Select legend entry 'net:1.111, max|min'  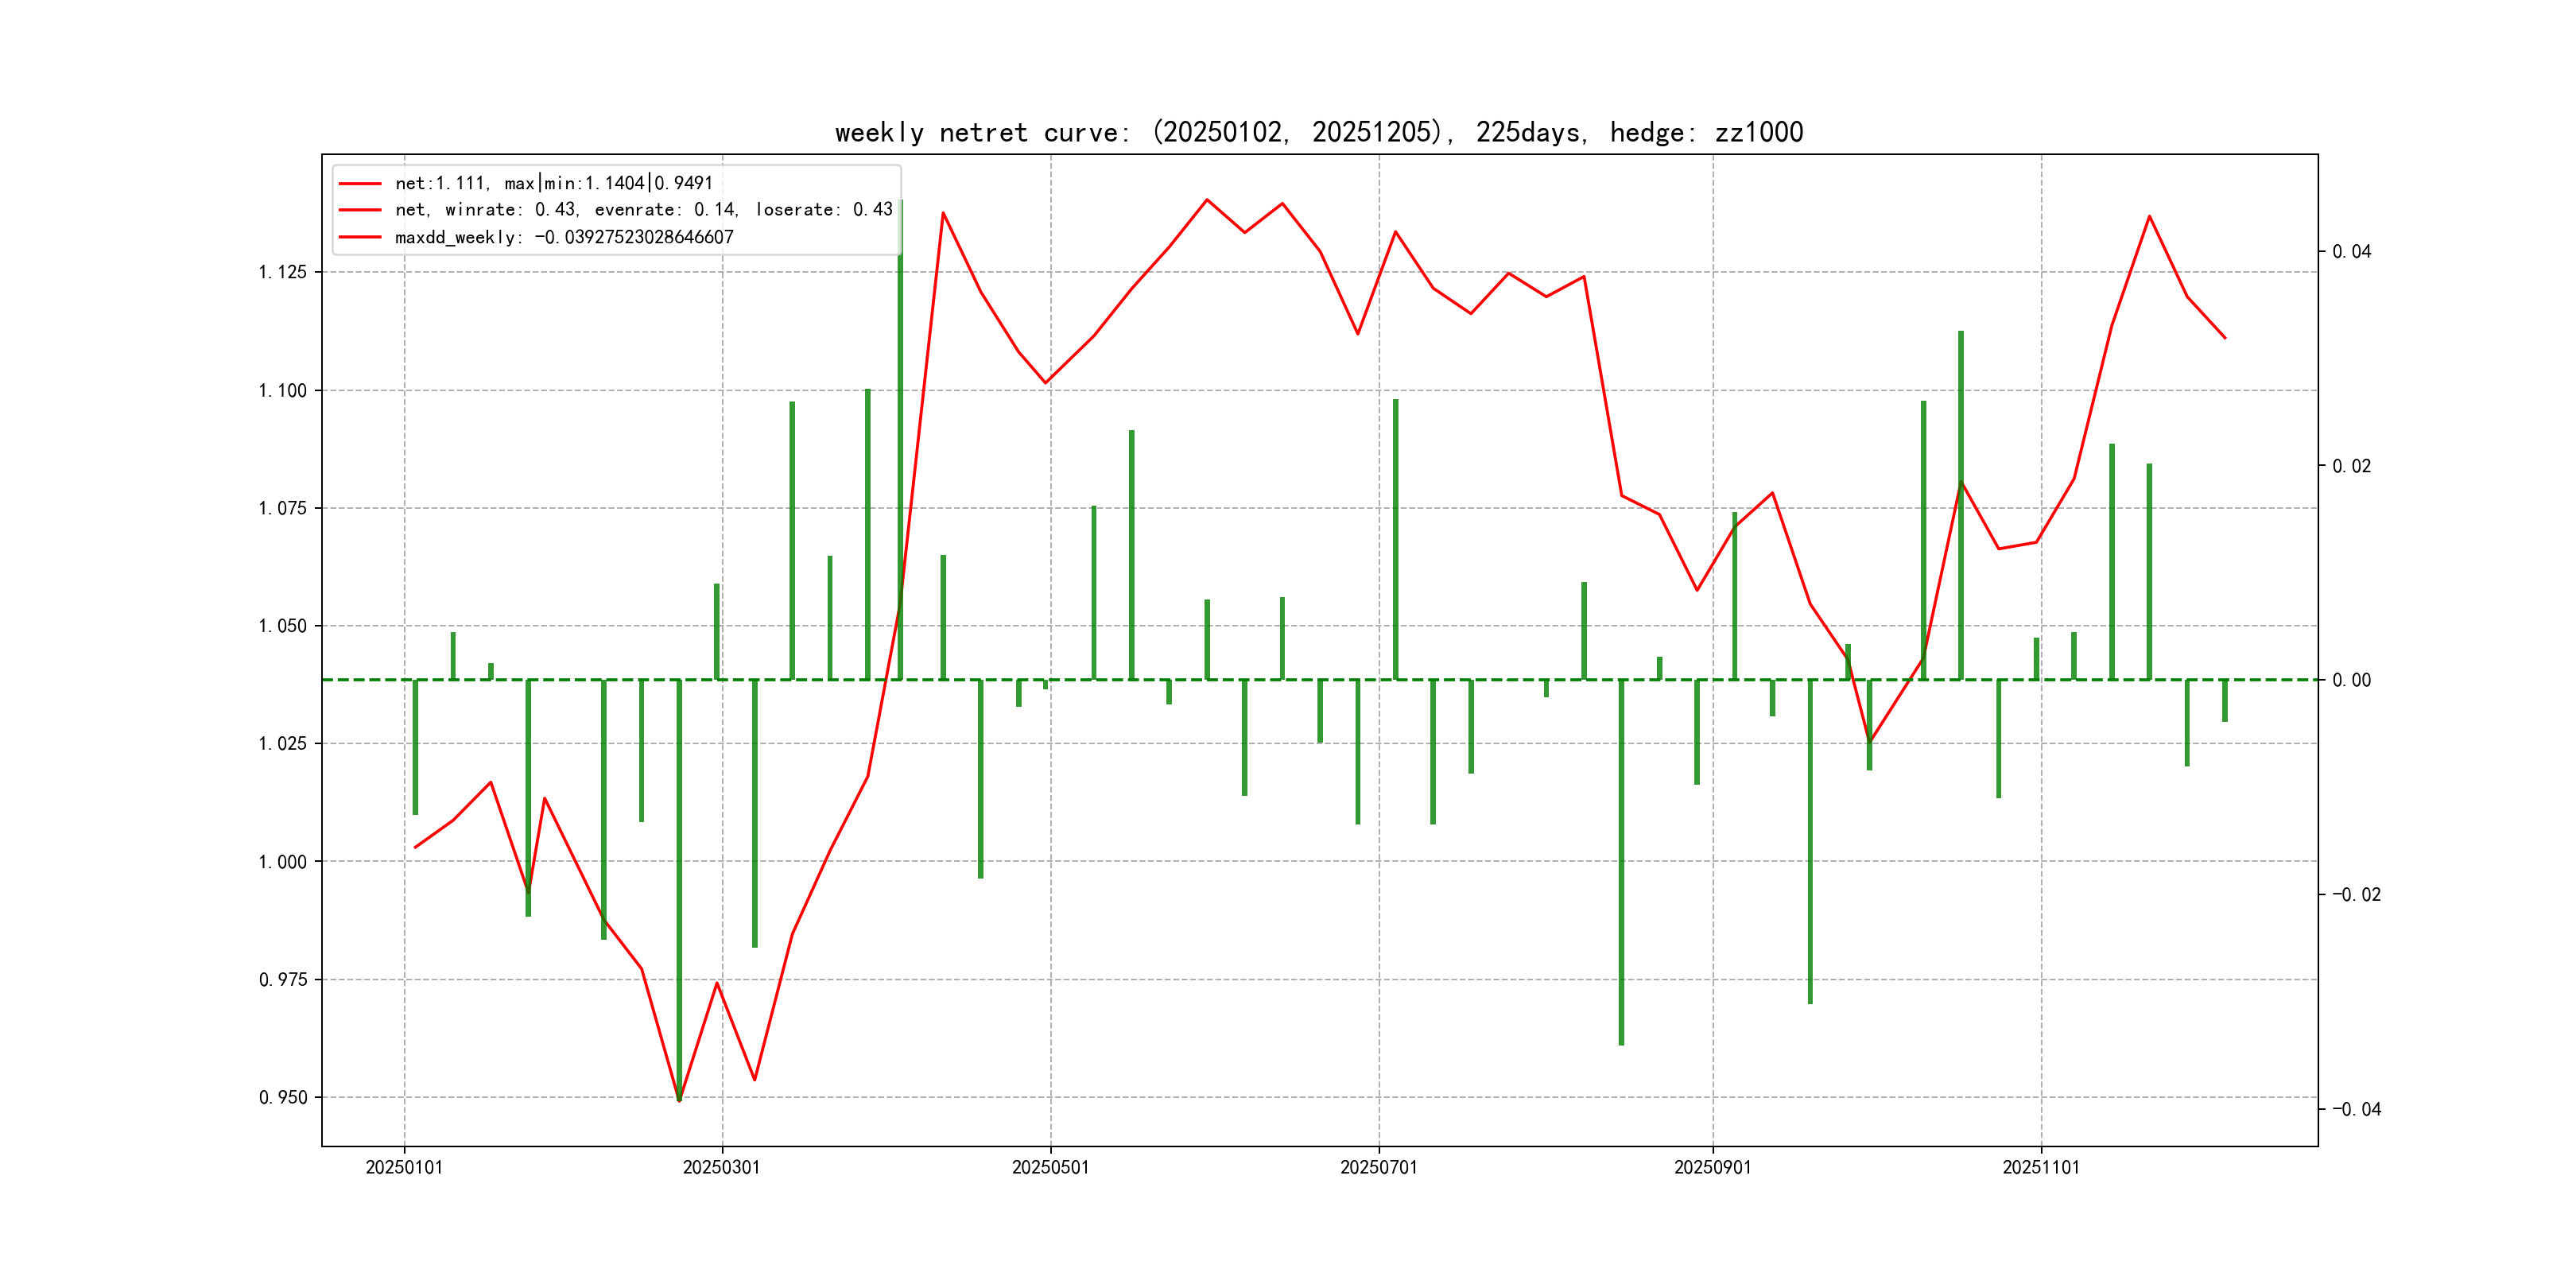point(553,183)
